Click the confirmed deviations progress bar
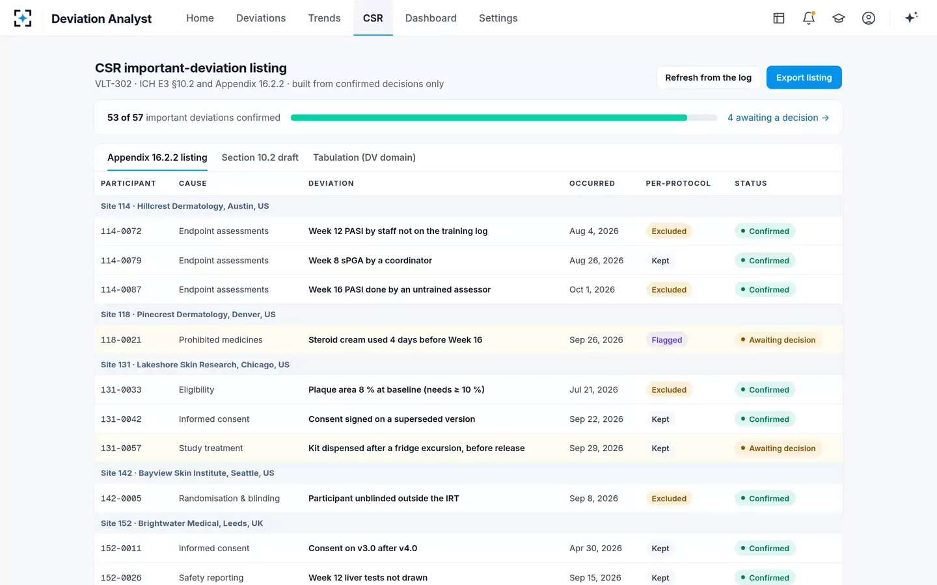This screenshot has width=937, height=585. (x=504, y=118)
